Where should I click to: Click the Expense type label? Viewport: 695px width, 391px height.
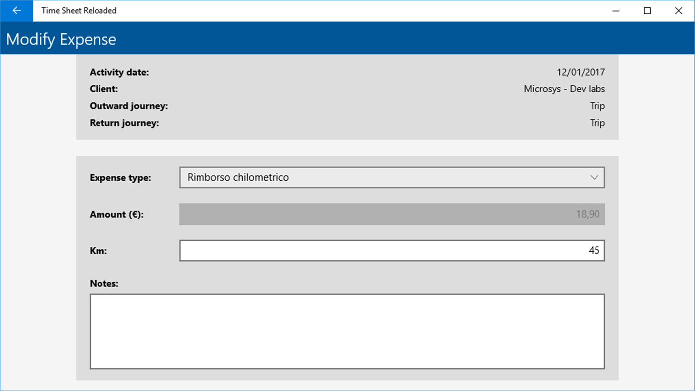pos(119,177)
